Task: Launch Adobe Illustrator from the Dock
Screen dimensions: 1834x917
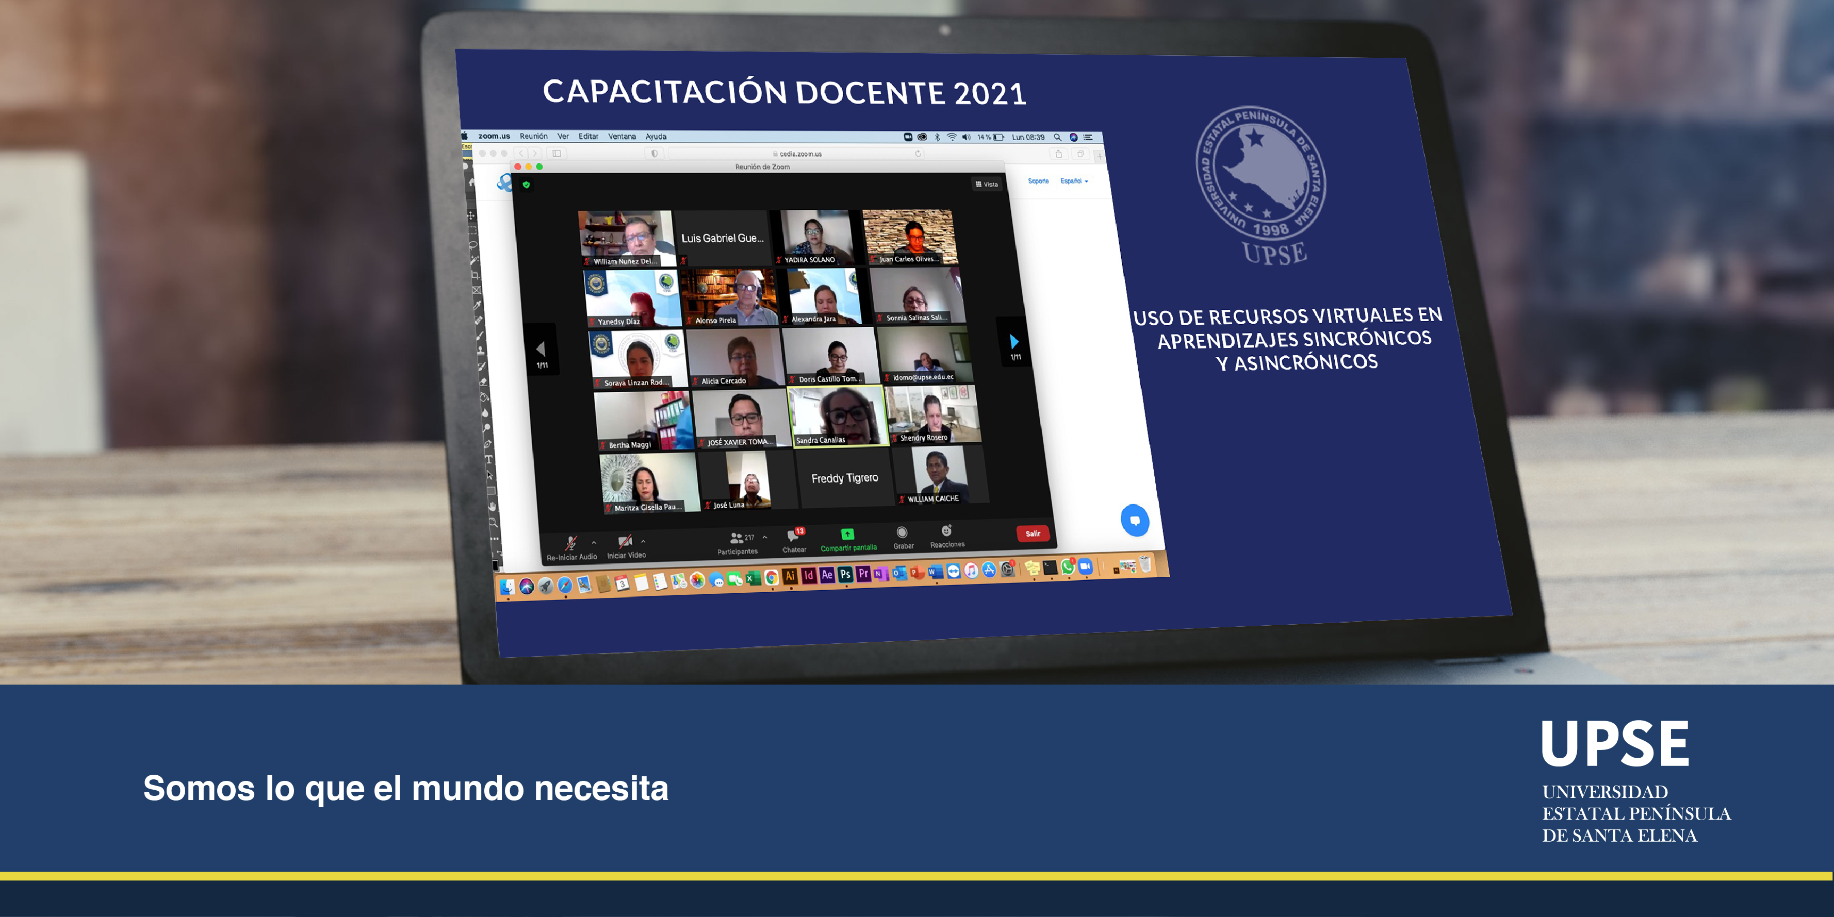Action: [x=790, y=576]
